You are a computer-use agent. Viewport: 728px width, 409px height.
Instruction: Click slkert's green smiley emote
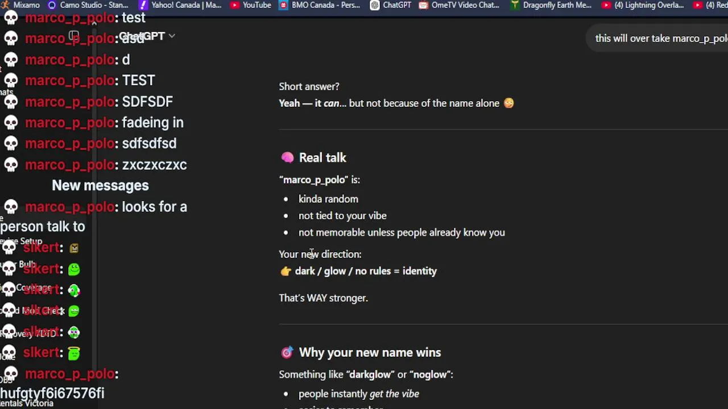pyautogui.click(x=74, y=269)
